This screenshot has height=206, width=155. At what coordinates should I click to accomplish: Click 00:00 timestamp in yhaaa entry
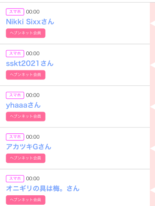point(33,95)
